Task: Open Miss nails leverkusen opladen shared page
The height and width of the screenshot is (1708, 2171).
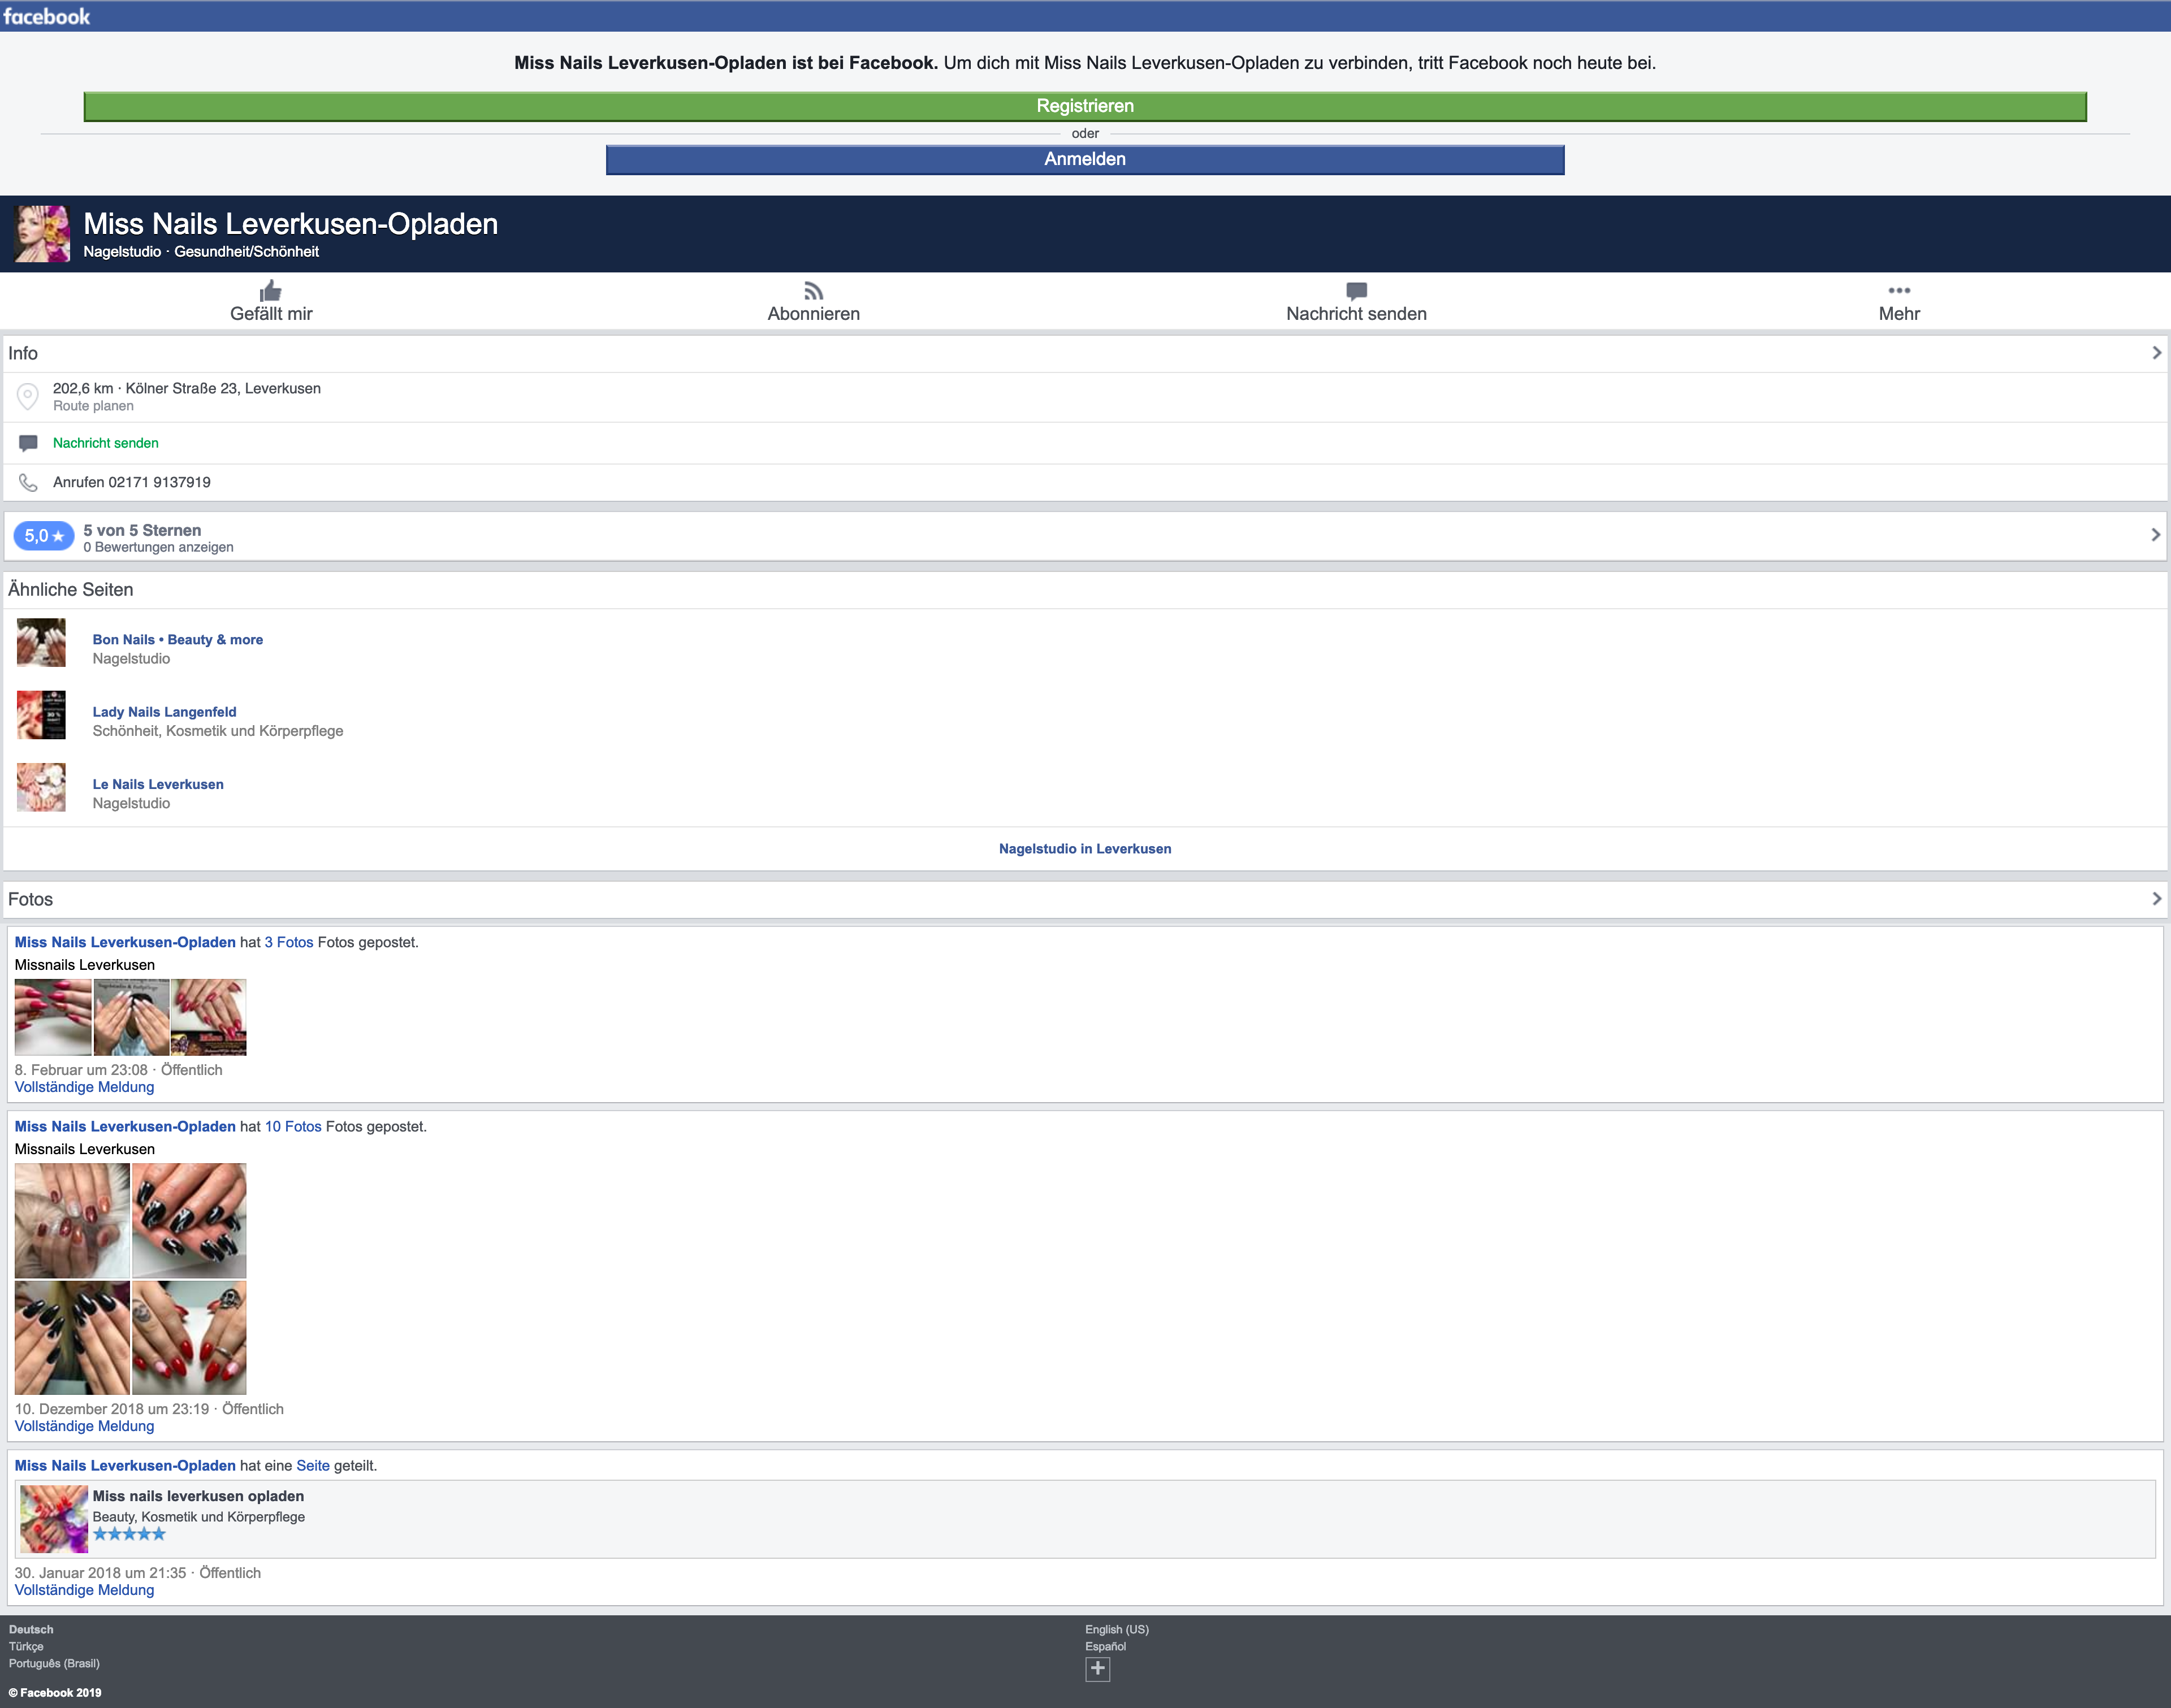Action: point(198,1496)
